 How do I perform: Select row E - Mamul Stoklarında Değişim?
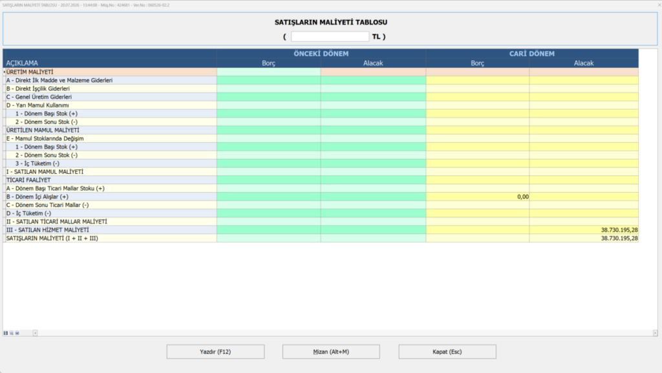click(x=321, y=138)
